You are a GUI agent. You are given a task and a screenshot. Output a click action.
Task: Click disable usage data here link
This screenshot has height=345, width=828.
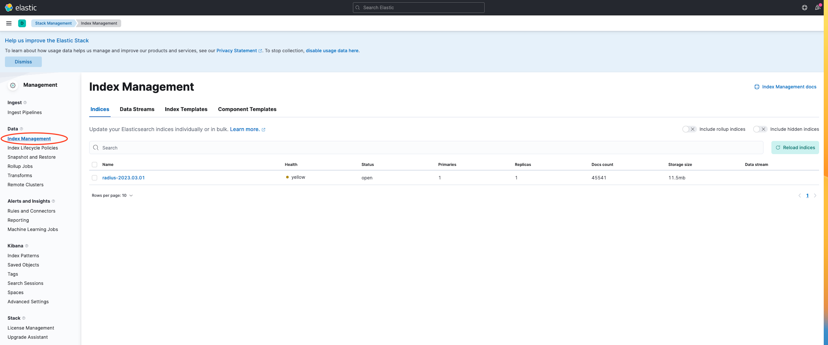tap(332, 51)
